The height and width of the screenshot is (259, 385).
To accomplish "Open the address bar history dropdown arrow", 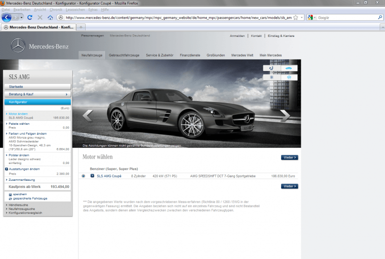I will [302, 17].
